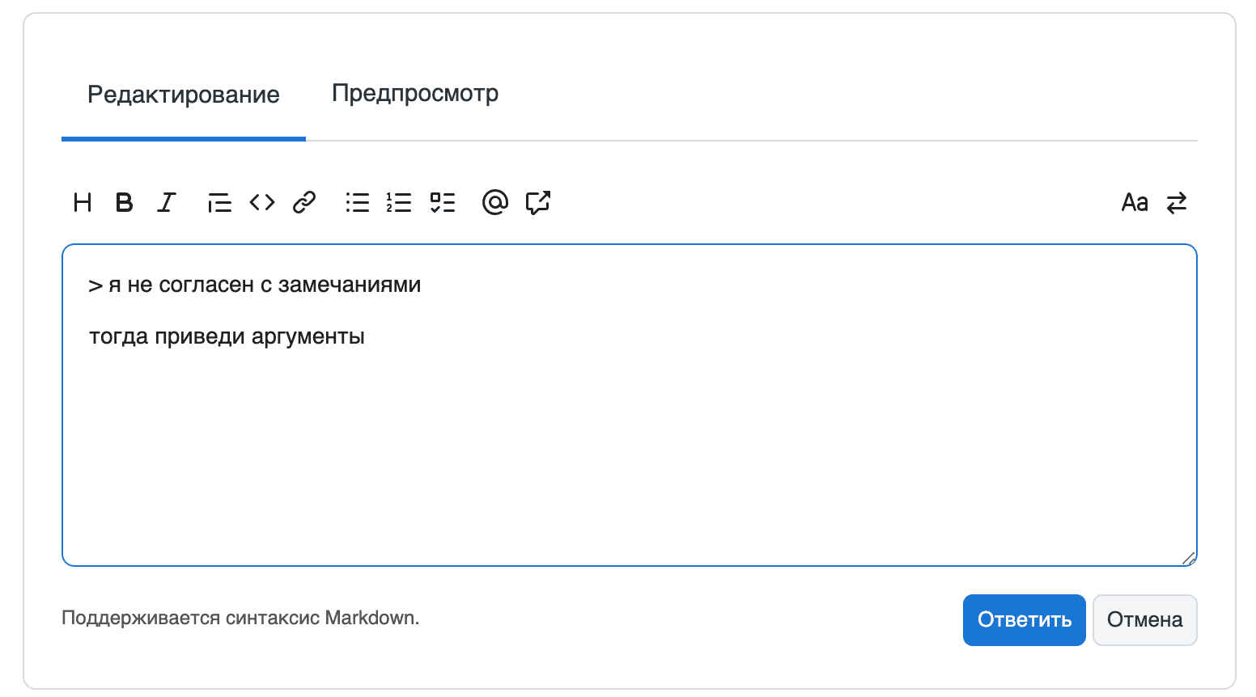Screen dimensions: 1256x697
Task: Click the textarea resize handle
Action: 1189,558
